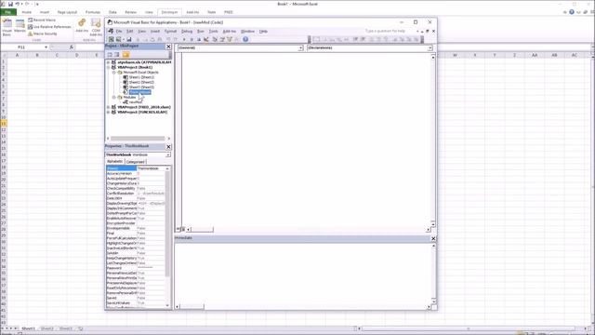595x335 pixels.
Task: Click Save icon in VBA toolbar
Action: 129,39
